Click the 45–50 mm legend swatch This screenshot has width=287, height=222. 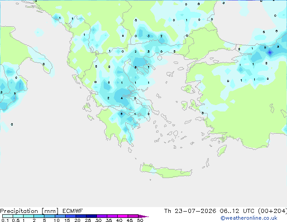(x=133, y=216)
